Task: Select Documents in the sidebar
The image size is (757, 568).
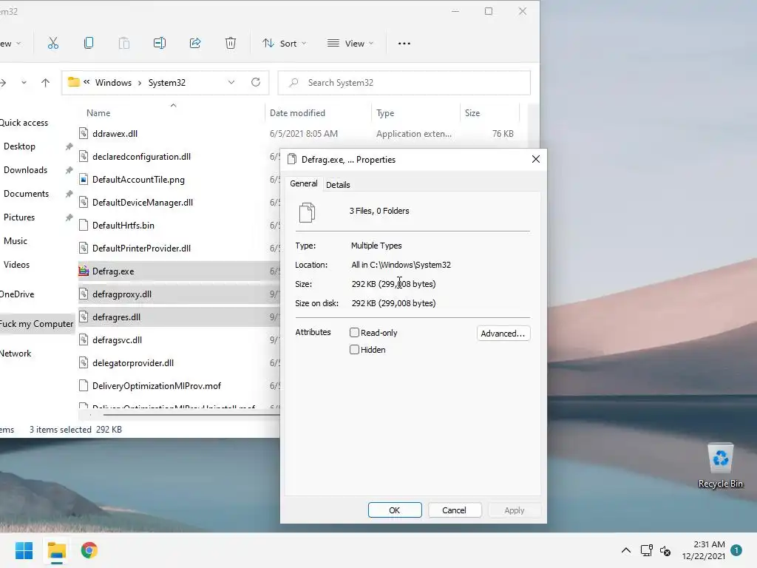Action: click(26, 194)
